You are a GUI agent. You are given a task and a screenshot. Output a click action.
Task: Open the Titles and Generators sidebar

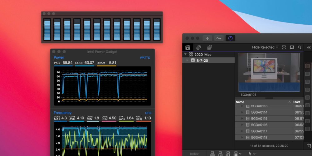(x=210, y=47)
